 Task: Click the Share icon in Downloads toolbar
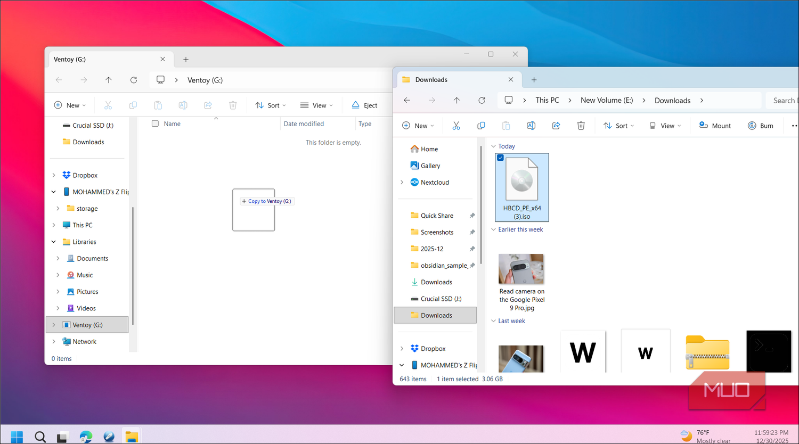click(556, 126)
